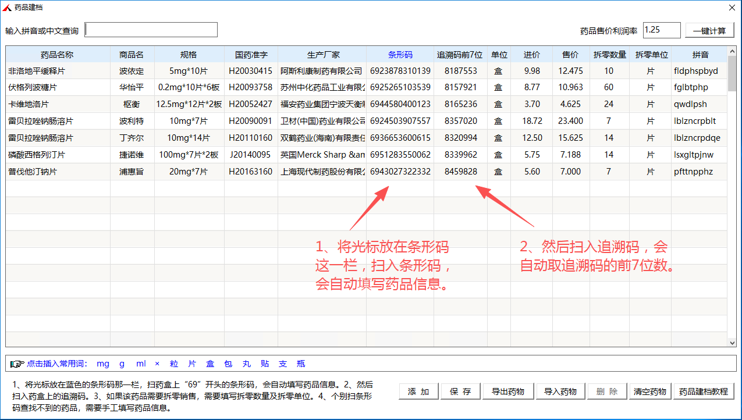Insert common word ml
This screenshot has width=742, height=420.
(x=141, y=364)
